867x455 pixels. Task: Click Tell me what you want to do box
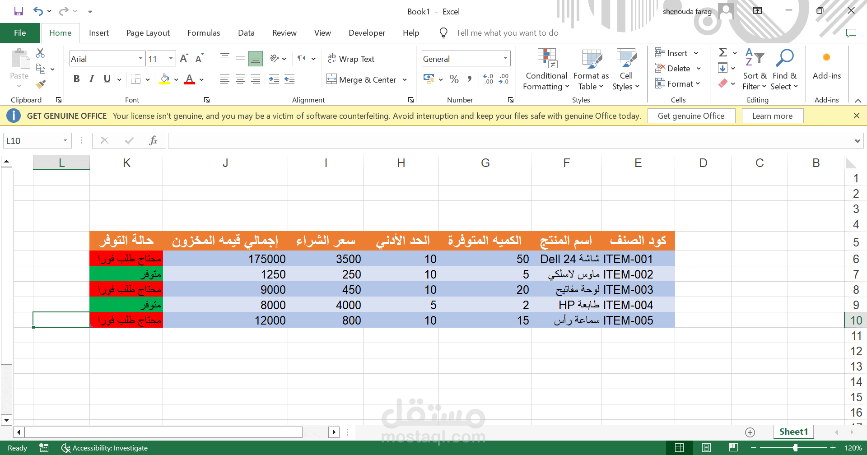(x=507, y=33)
